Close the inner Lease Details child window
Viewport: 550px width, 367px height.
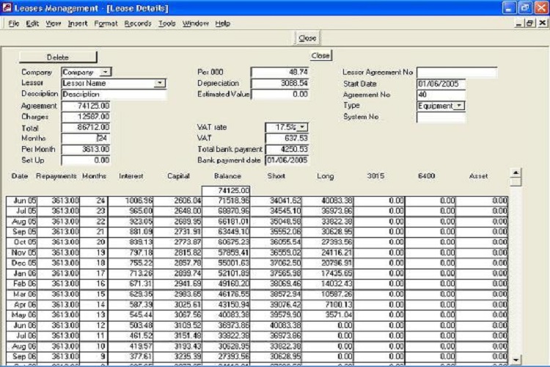click(542, 23)
